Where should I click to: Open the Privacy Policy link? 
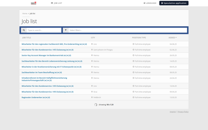click(x=183, y=112)
